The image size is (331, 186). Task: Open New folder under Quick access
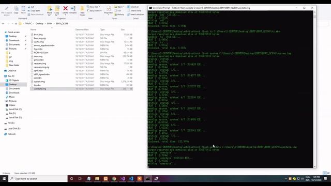pyautogui.click(x=14, y=65)
